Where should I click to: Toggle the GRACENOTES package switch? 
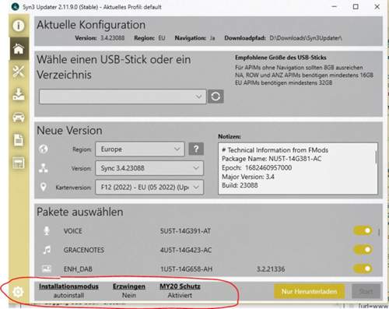[x=363, y=250]
